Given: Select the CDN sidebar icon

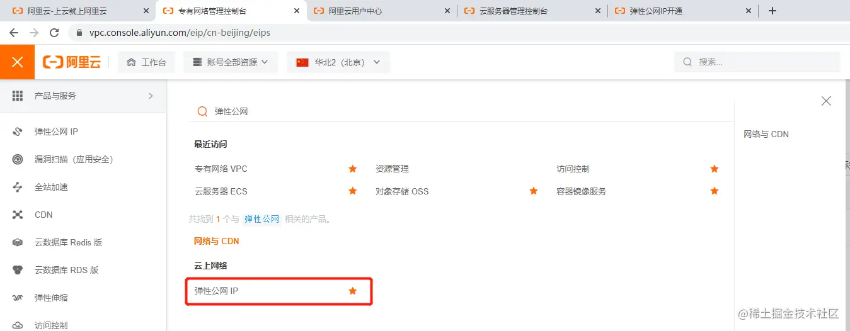Looking at the screenshot, I should click(18, 215).
